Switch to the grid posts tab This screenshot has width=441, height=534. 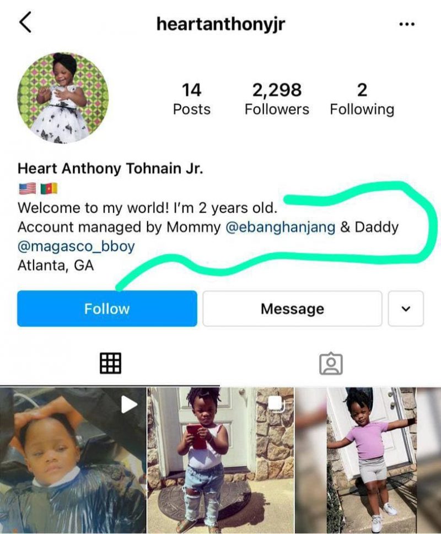(110, 363)
